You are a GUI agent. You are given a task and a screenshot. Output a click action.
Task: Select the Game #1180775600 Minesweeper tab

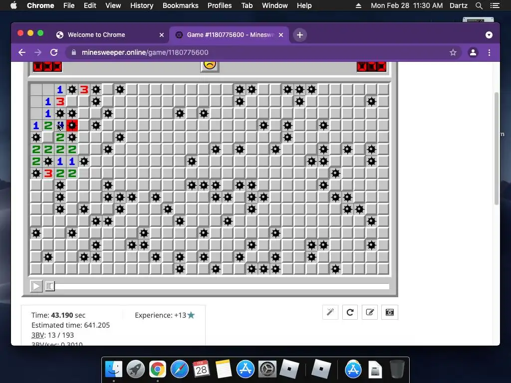coord(230,35)
